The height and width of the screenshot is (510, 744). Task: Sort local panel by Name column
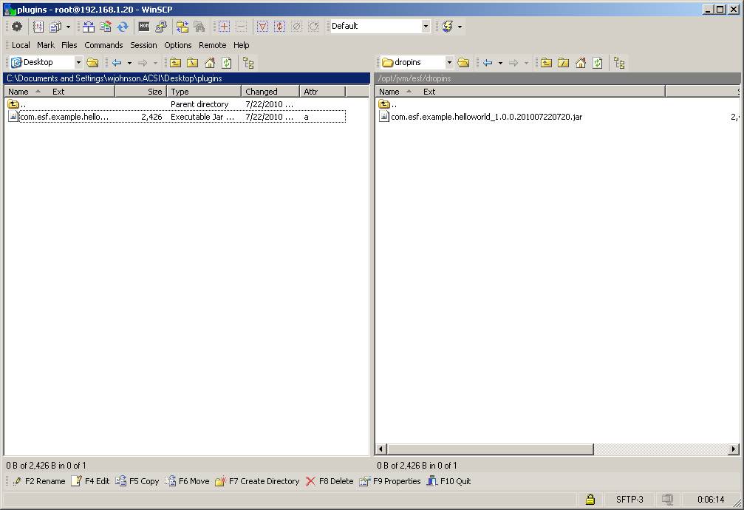pos(60,92)
